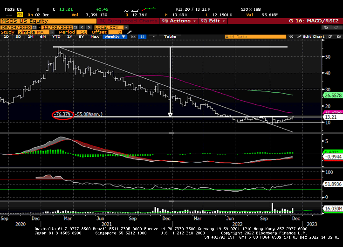Click the Simple MA study field
Screen dimensions: 343x247
[x=34, y=32]
